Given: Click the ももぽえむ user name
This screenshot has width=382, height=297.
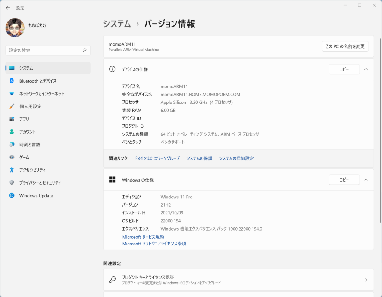Looking at the screenshot, I should [x=37, y=25].
